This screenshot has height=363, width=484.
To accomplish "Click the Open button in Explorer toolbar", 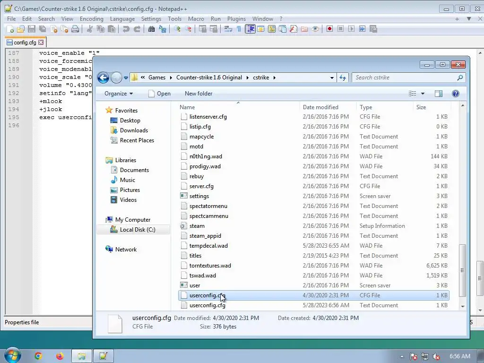I will 159,94.
